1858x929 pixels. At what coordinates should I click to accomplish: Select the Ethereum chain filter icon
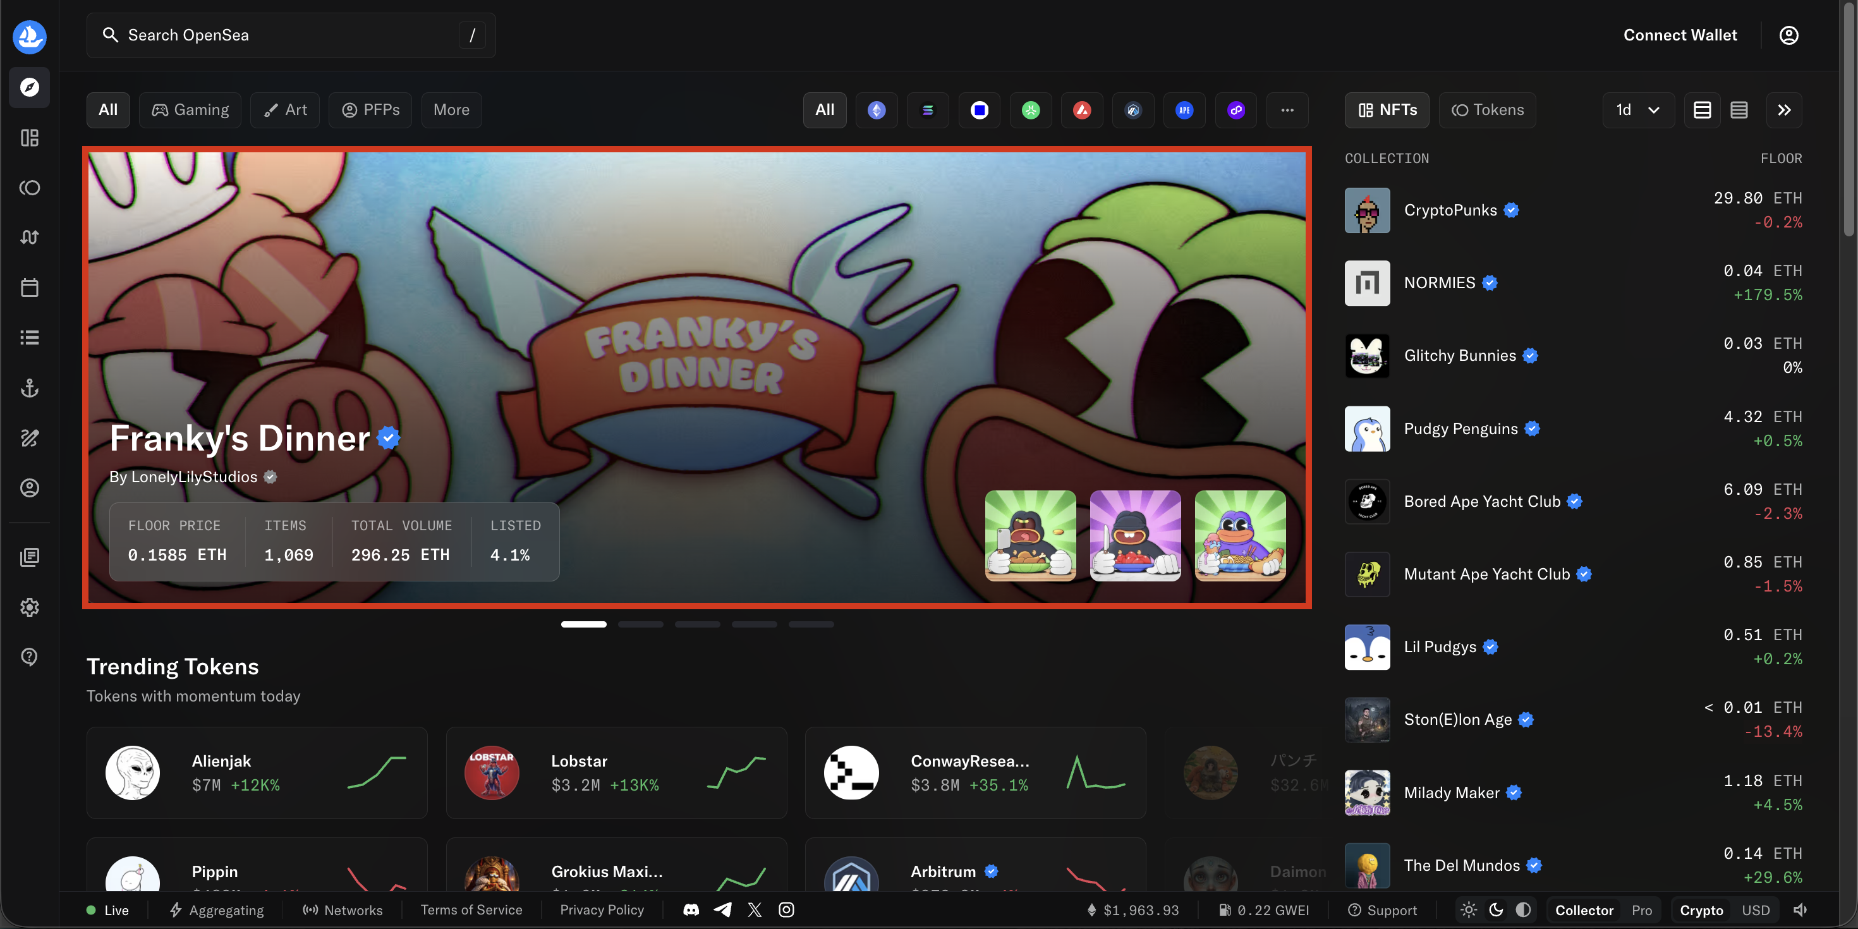click(876, 109)
